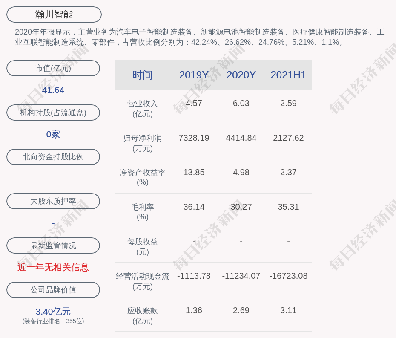Click the 时间 table header
Viewport: 396px width, 338px height.
point(142,75)
